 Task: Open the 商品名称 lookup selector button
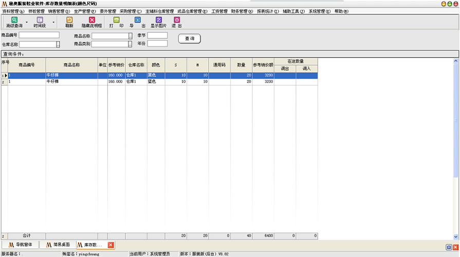(x=130, y=36)
